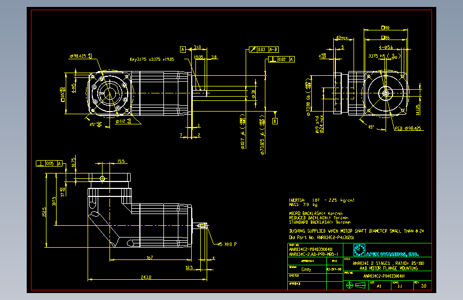This screenshot has height=300, width=463.
Task: Click the APEX DYNAMICS, INC. company name
Action: pyautogui.click(x=393, y=254)
